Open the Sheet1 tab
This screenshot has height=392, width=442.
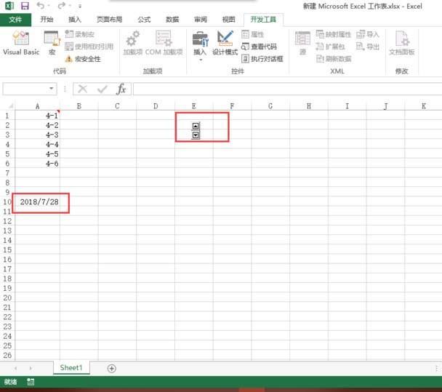click(x=71, y=368)
